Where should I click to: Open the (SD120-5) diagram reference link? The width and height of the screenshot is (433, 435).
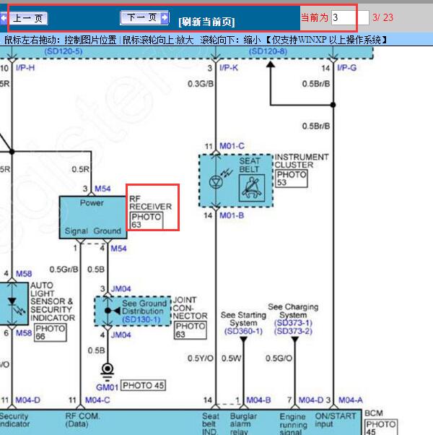(x=64, y=51)
